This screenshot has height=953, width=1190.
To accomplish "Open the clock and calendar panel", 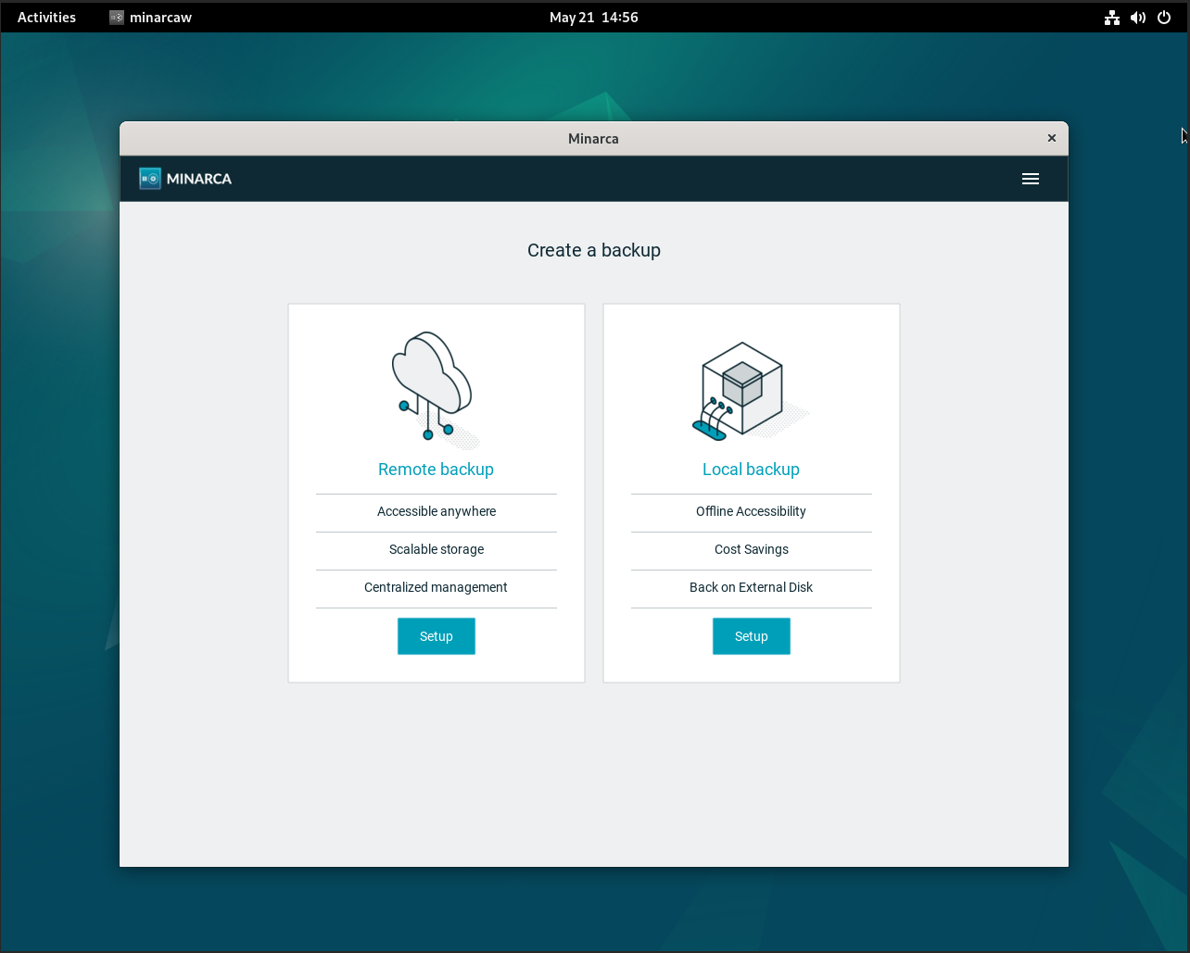I will point(594,17).
